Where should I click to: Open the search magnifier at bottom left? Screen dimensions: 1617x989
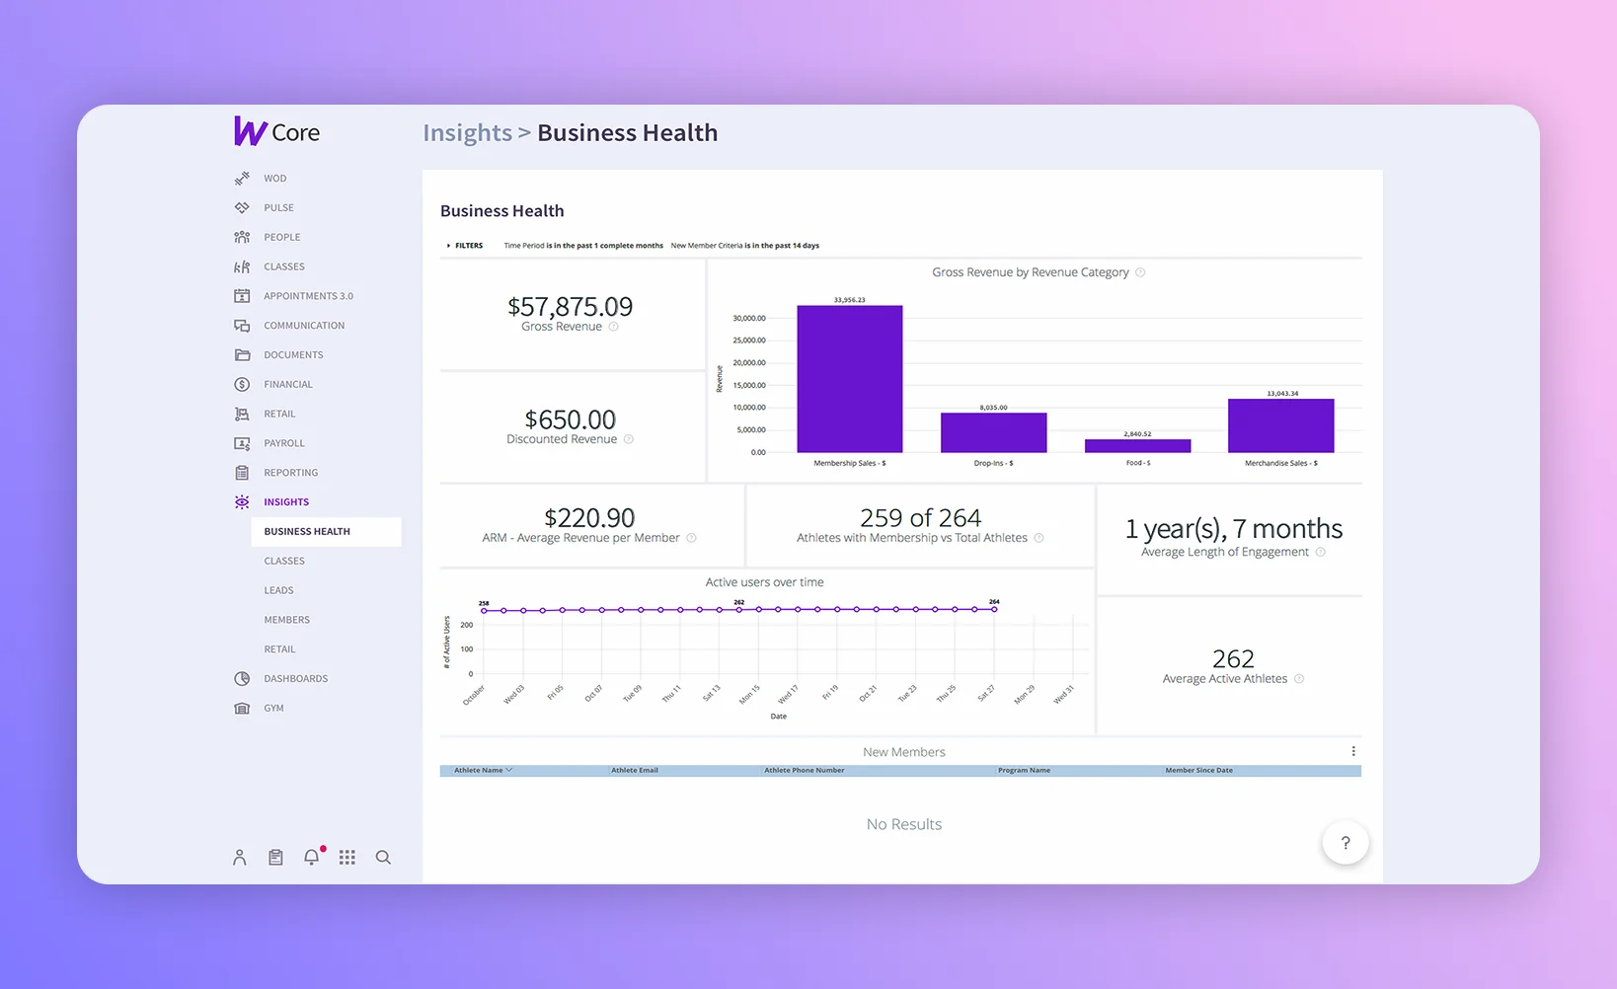[x=383, y=857]
